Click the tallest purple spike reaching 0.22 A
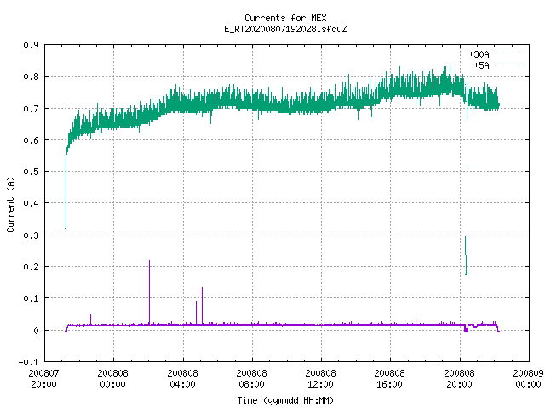Image resolution: width=545 pixels, height=408 pixels. pos(150,292)
